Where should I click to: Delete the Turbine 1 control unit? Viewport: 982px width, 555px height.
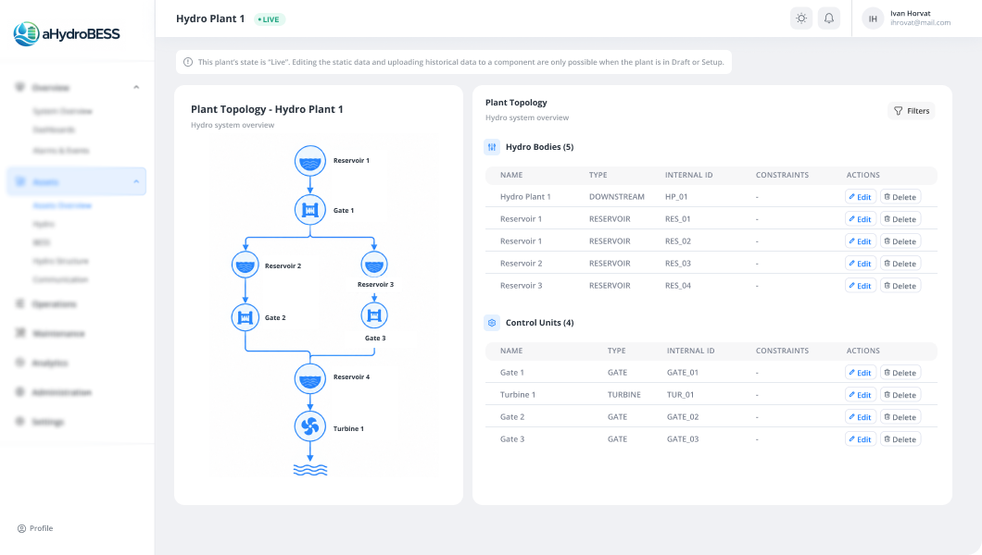point(900,395)
